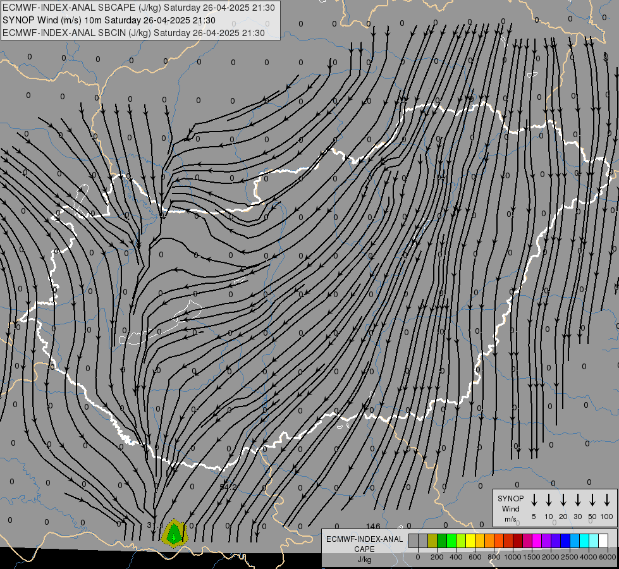Click the dark green swatch in CAPE legend
The height and width of the screenshot is (569, 619).
(442, 541)
